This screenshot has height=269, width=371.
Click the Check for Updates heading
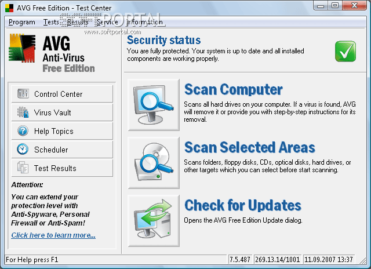[243, 205]
